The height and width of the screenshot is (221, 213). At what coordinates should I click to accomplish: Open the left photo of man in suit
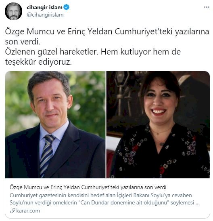55,124
